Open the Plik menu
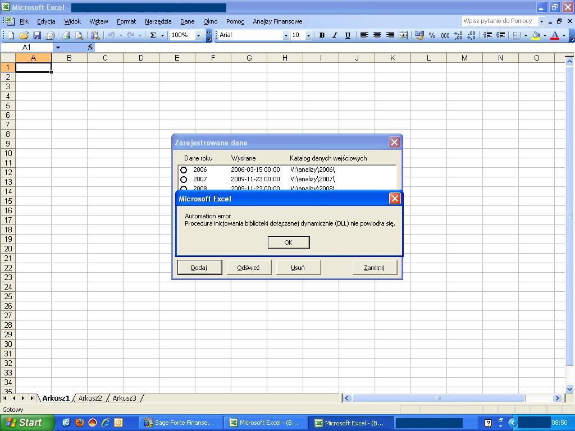 click(x=24, y=21)
